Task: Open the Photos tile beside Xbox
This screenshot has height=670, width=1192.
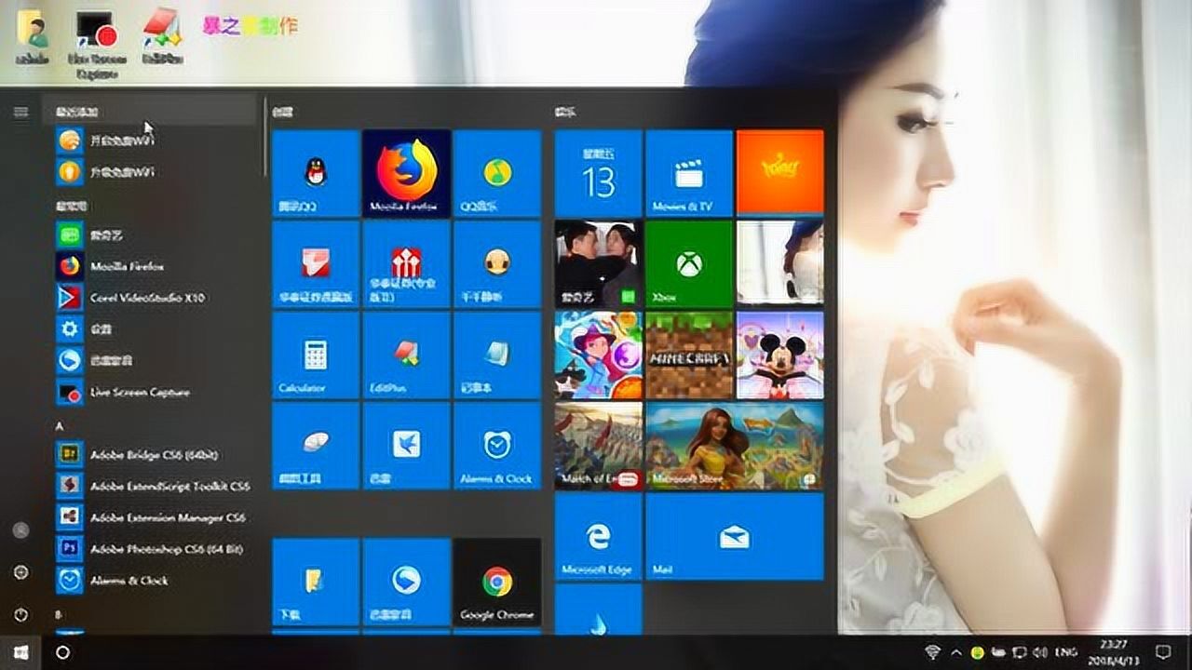Action: point(780,263)
